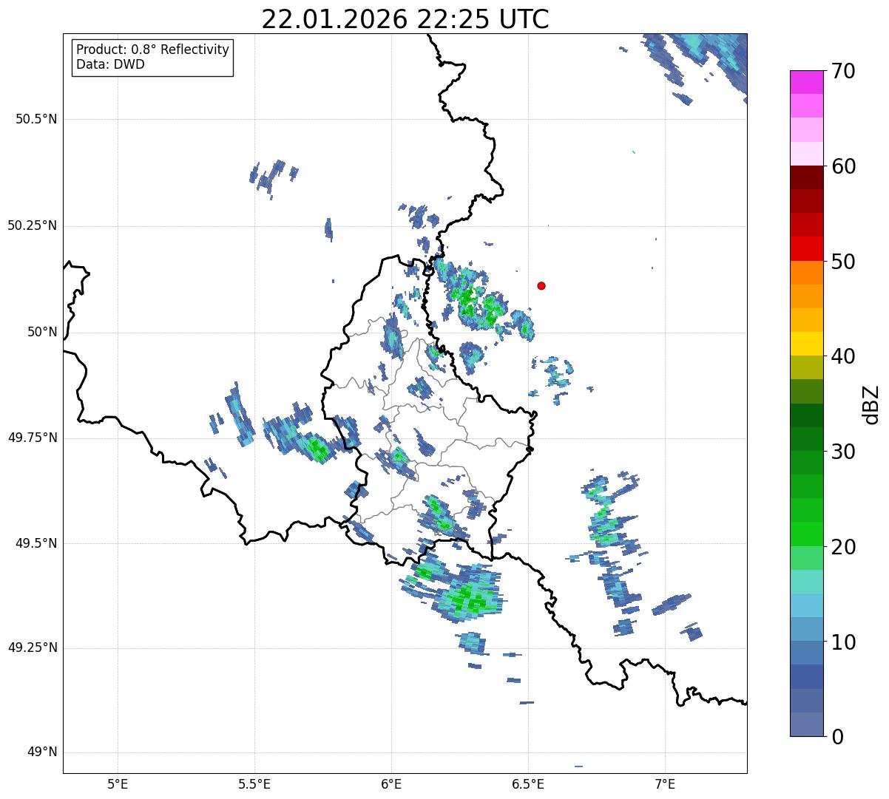Click the longitude label 5.5°E
889x799 pixels.
tap(254, 783)
